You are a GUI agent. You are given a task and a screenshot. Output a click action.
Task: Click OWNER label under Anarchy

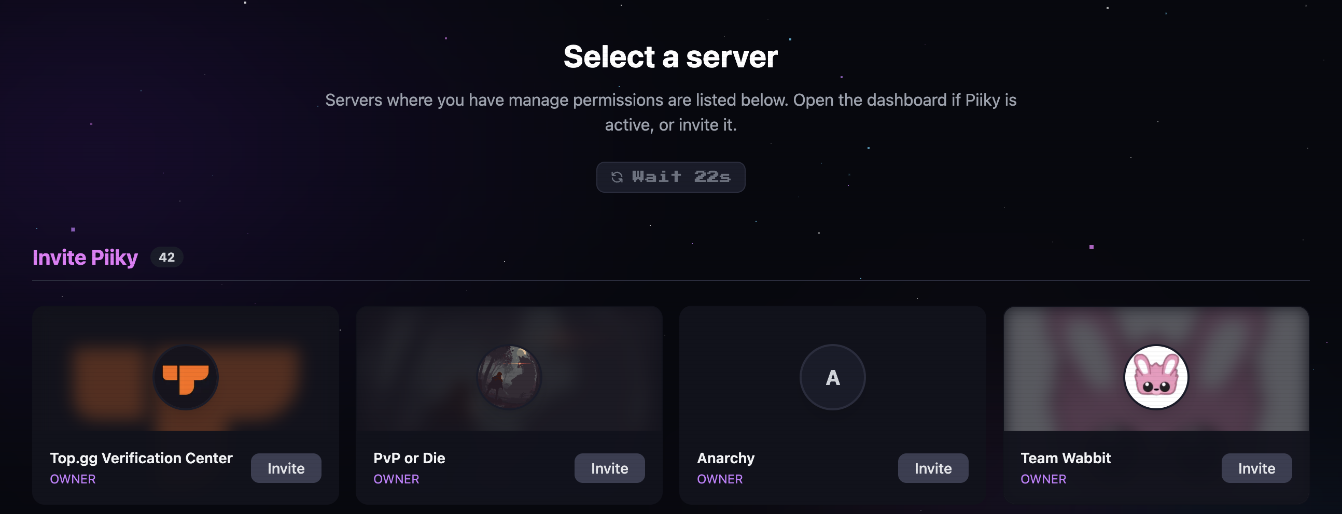pyautogui.click(x=720, y=479)
